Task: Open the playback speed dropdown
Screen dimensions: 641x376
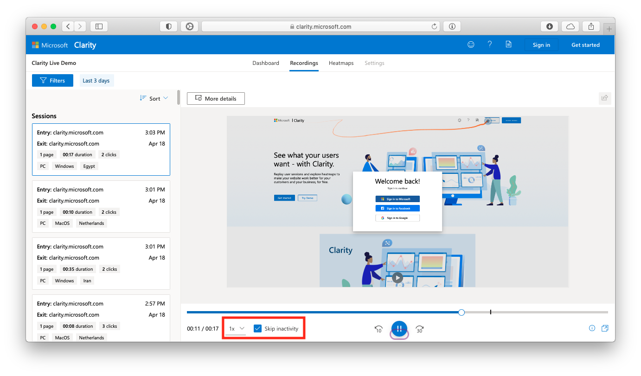Action: 236,328
